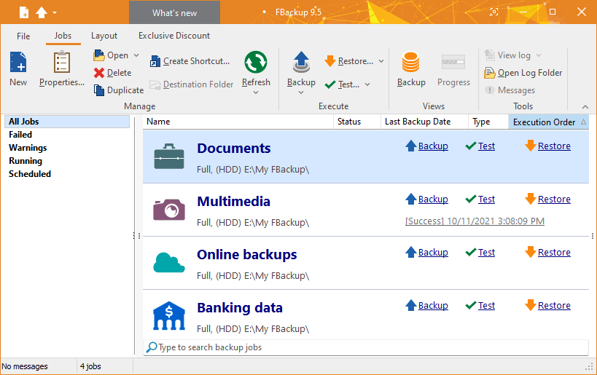This screenshot has height=375, width=597.
Task: Duplicate the selected backup job
Action: (119, 90)
